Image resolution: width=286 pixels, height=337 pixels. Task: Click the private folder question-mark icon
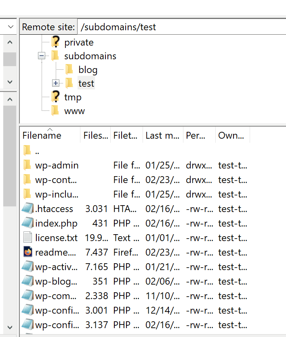click(56, 42)
